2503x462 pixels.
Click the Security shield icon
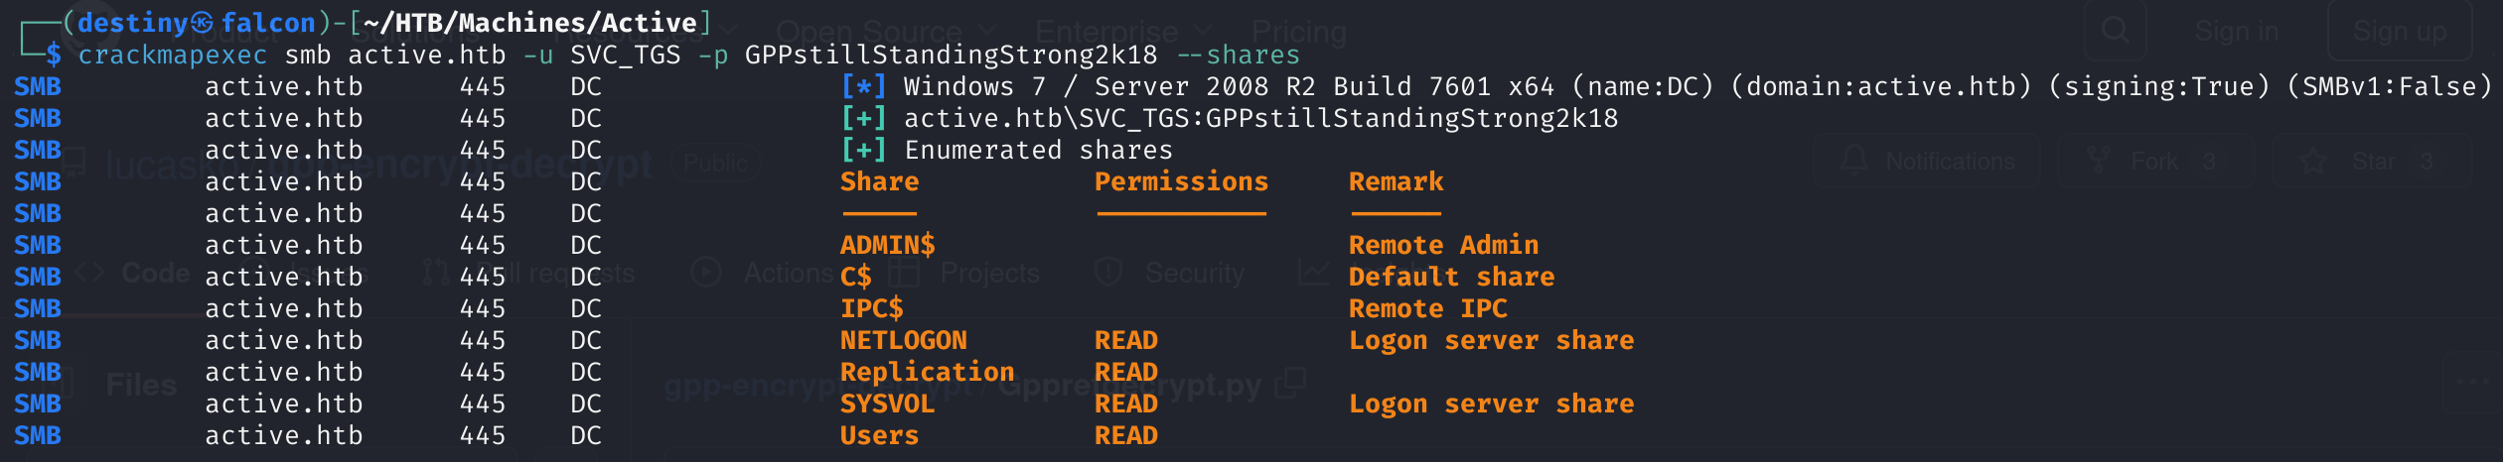point(1107,273)
